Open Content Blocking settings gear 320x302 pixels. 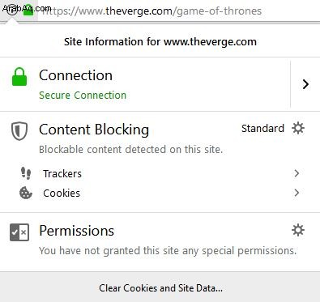(x=298, y=128)
